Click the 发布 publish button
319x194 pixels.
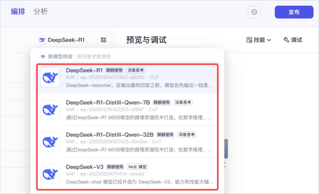point(294,12)
